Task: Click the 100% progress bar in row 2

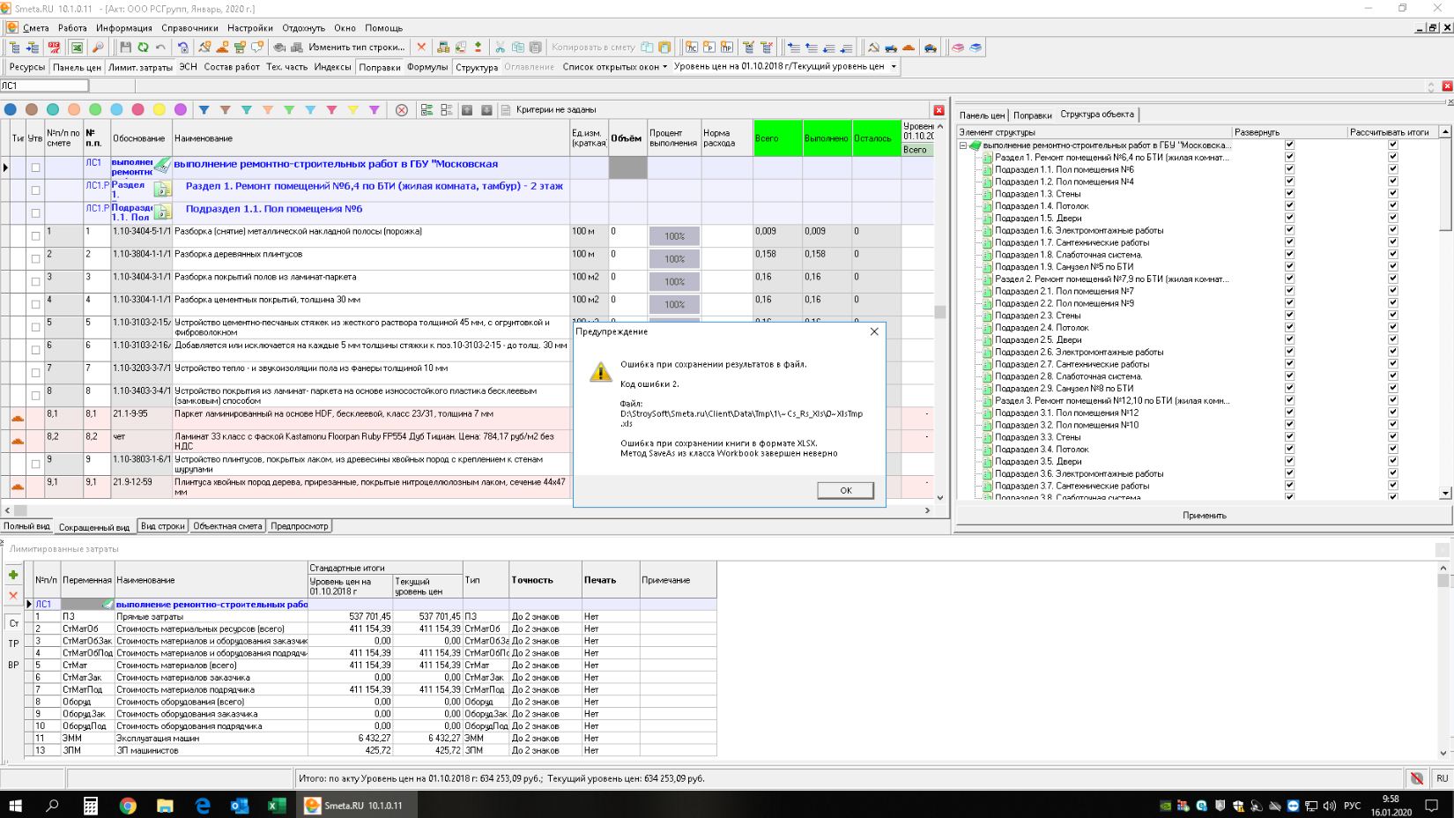Action: (x=674, y=259)
